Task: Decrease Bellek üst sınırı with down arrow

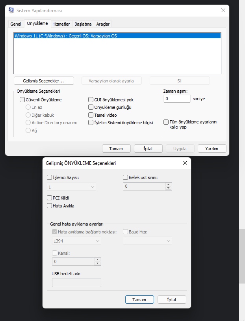Action: (168, 188)
